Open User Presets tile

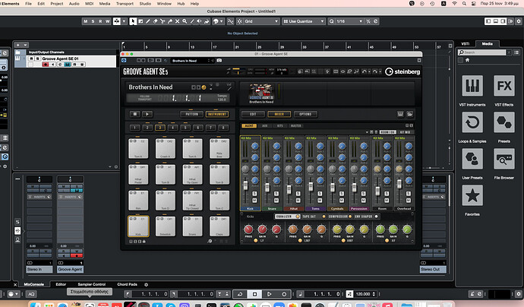click(472, 159)
